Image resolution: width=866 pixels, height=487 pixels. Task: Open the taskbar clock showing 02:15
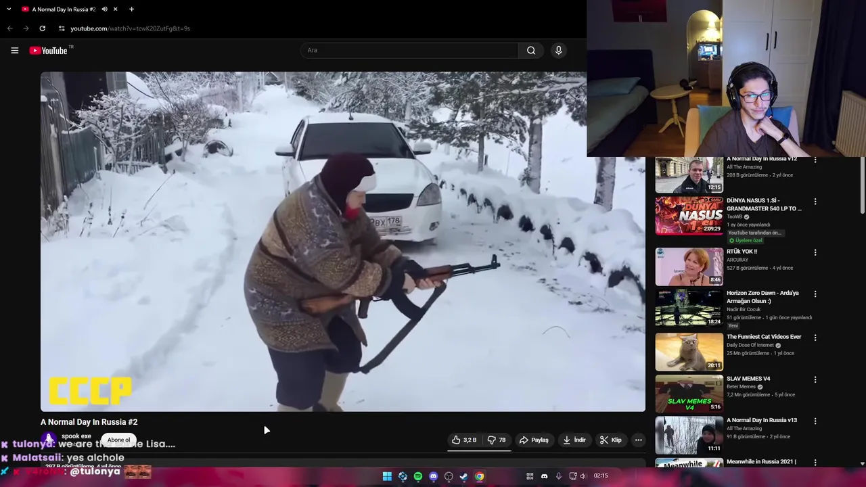point(601,476)
